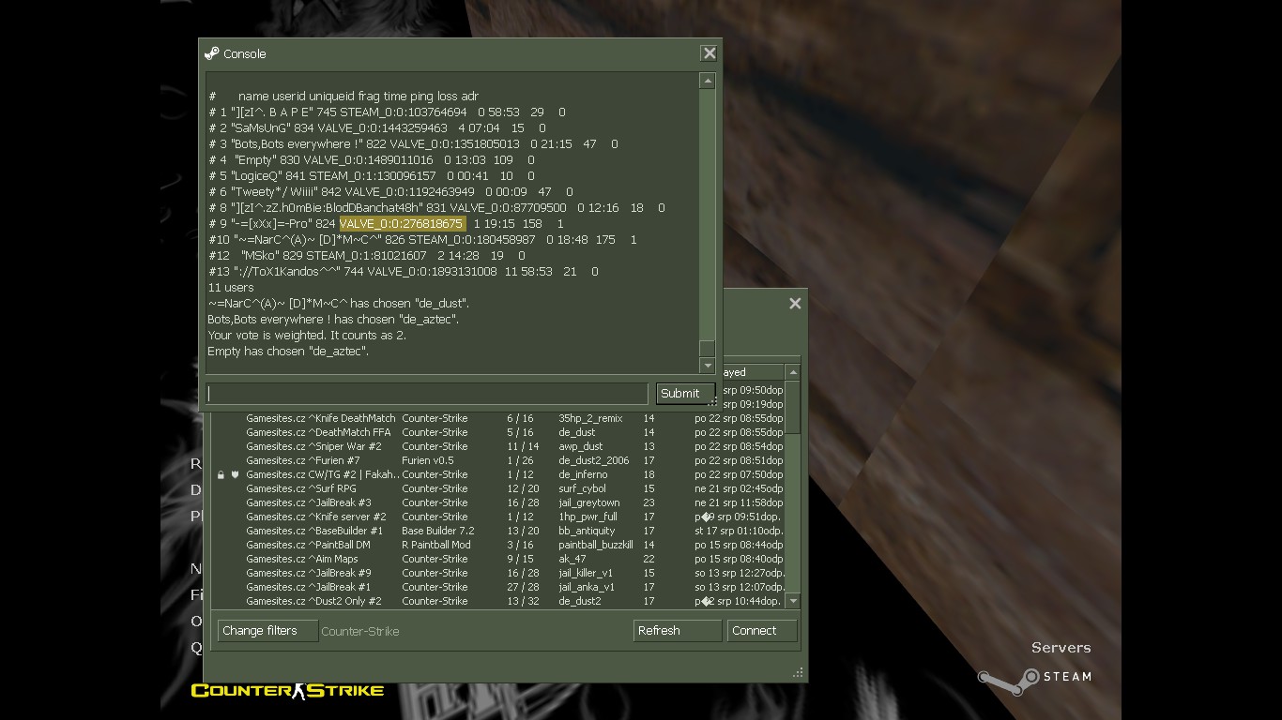This screenshot has height=720, width=1282.
Task: Select the Sniper War #2 server
Action: coord(497,446)
